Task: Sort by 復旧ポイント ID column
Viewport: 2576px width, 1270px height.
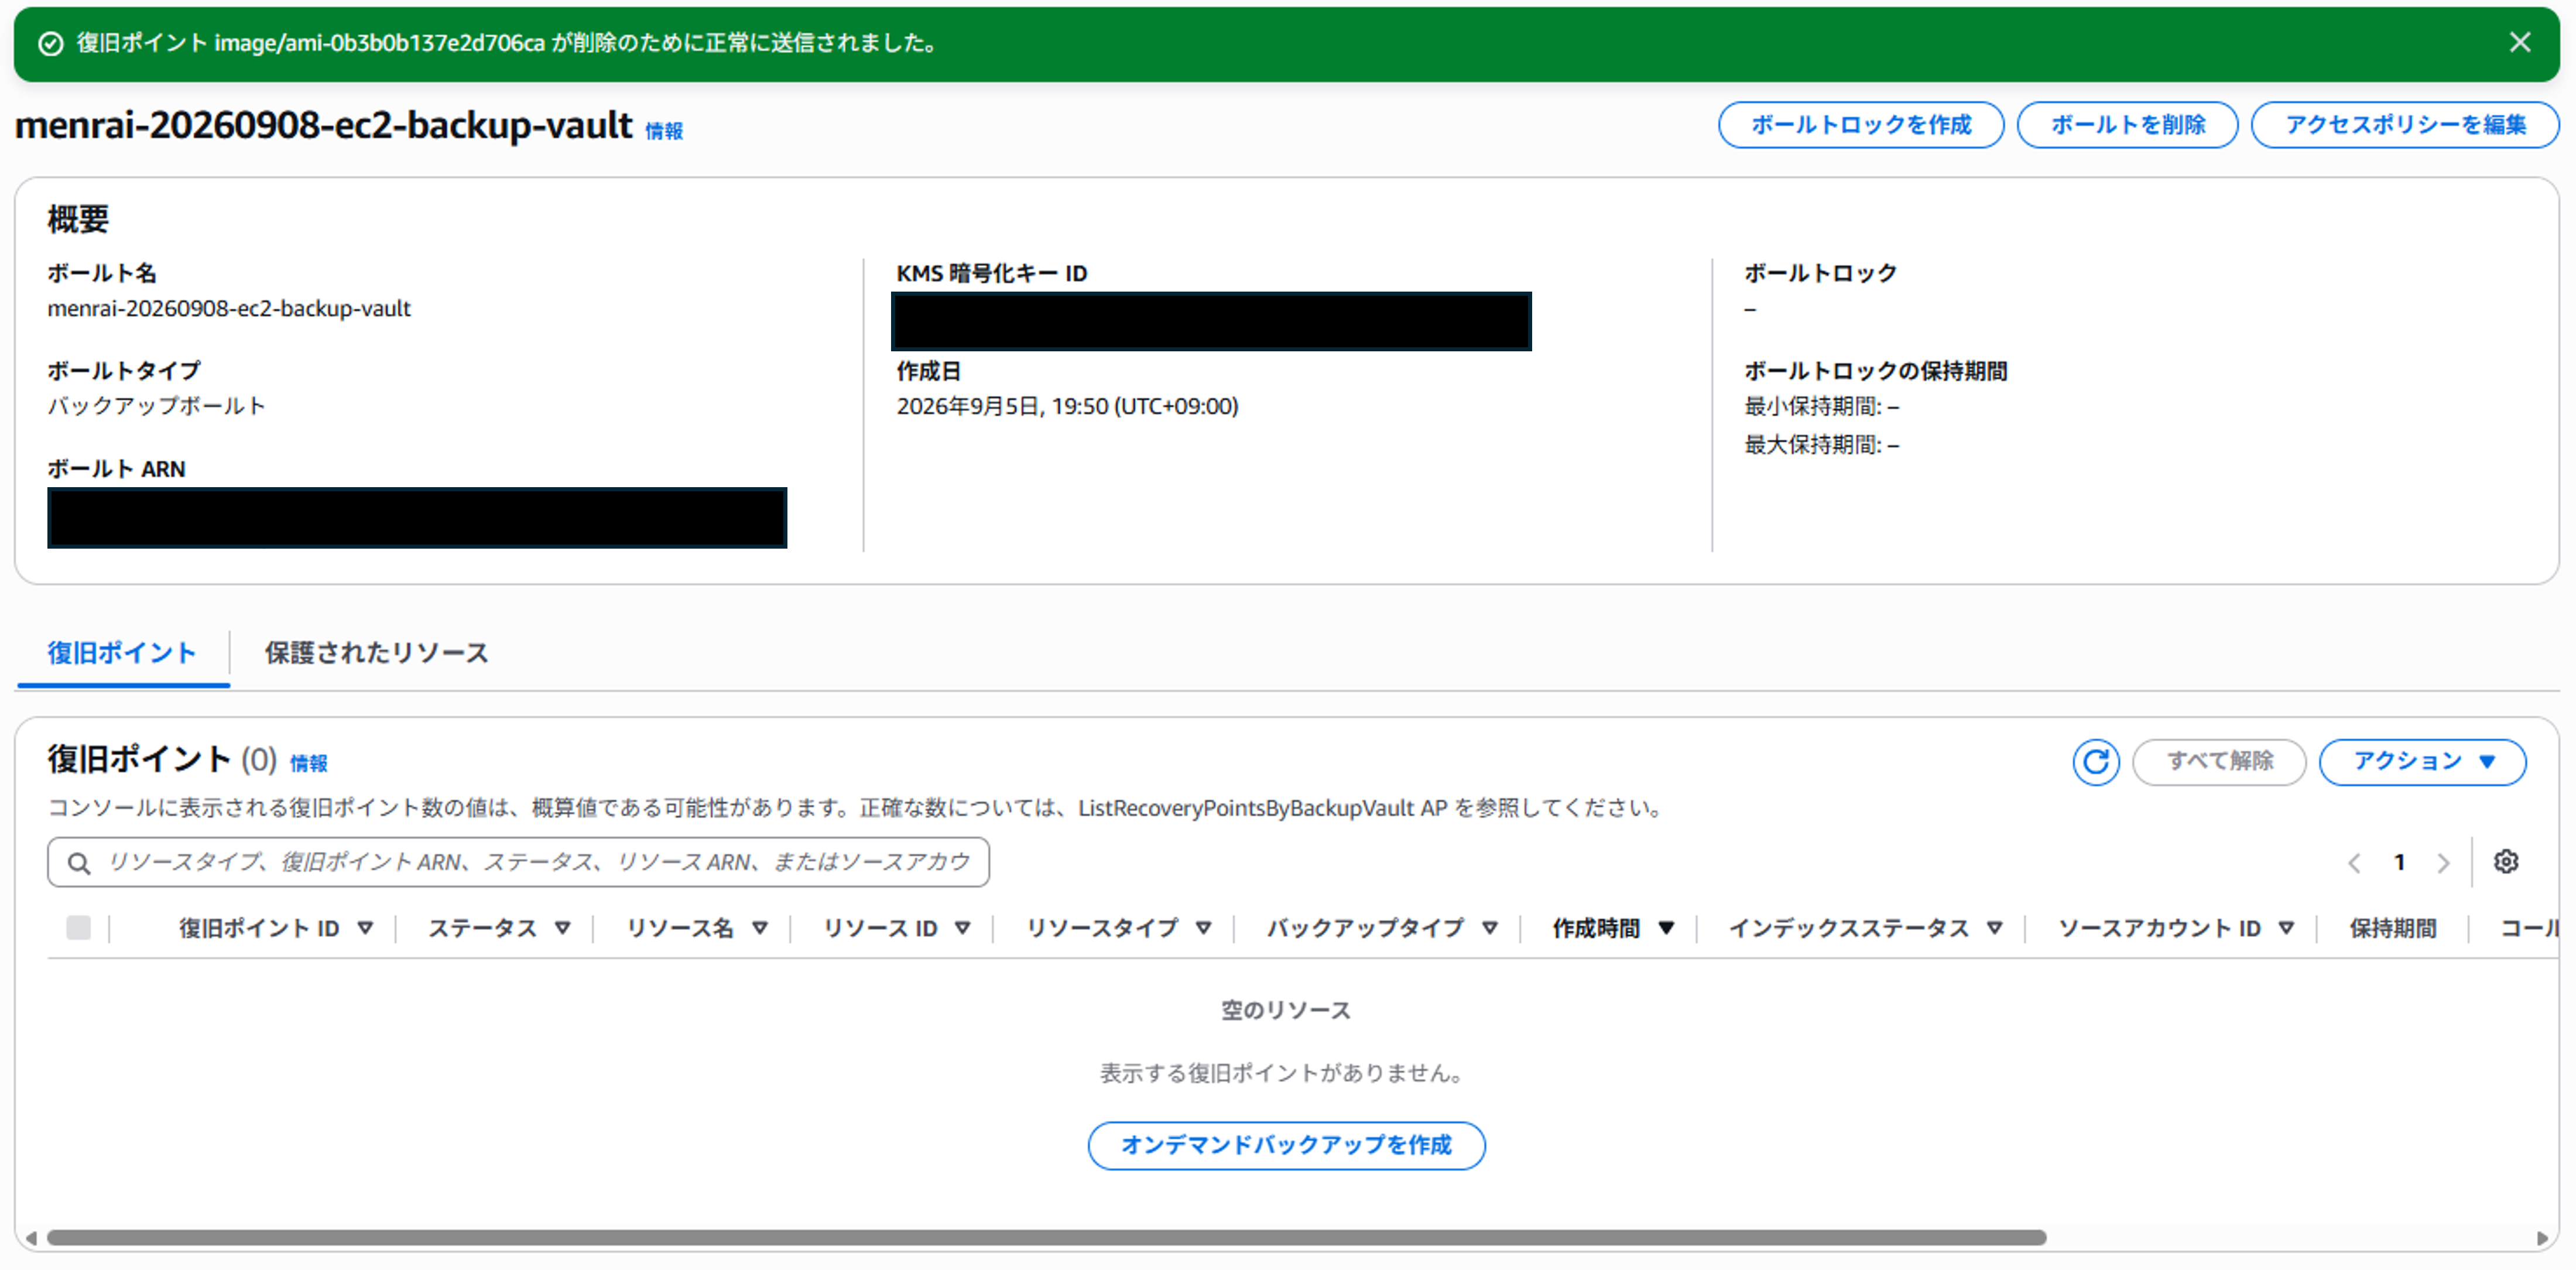Action: click(x=276, y=928)
